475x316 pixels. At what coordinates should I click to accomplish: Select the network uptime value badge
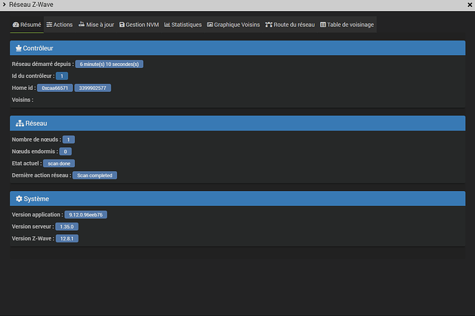click(x=109, y=64)
